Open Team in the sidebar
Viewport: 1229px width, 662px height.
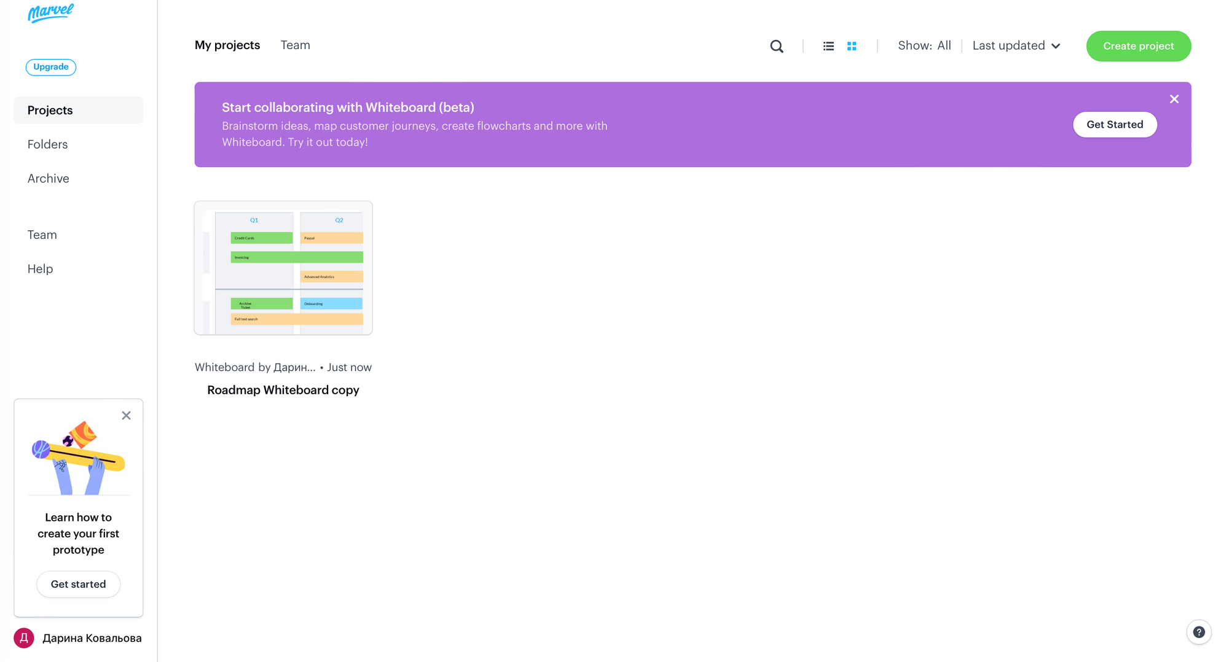(x=42, y=235)
